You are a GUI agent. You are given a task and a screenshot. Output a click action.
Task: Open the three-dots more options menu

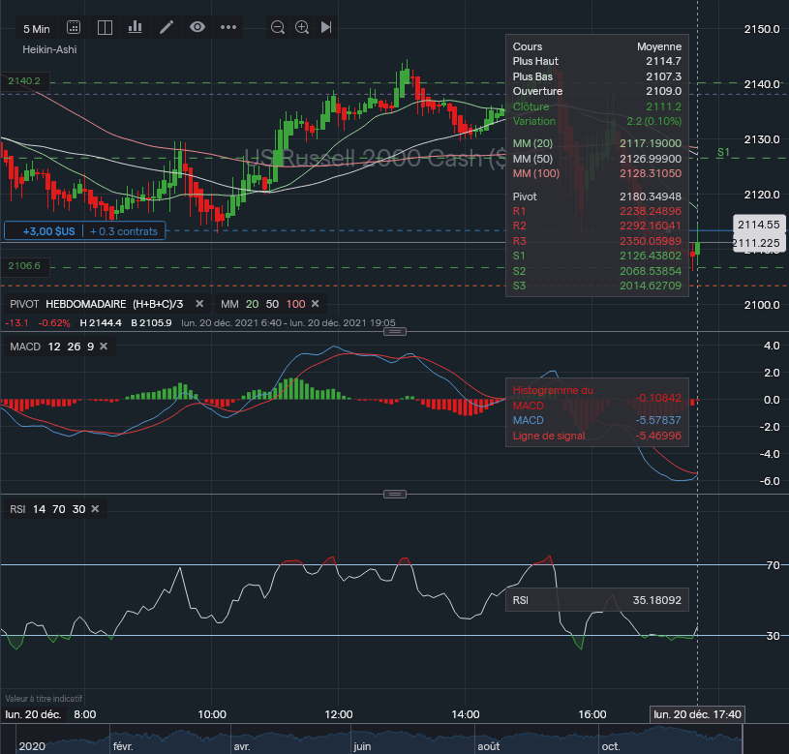point(228,27)
